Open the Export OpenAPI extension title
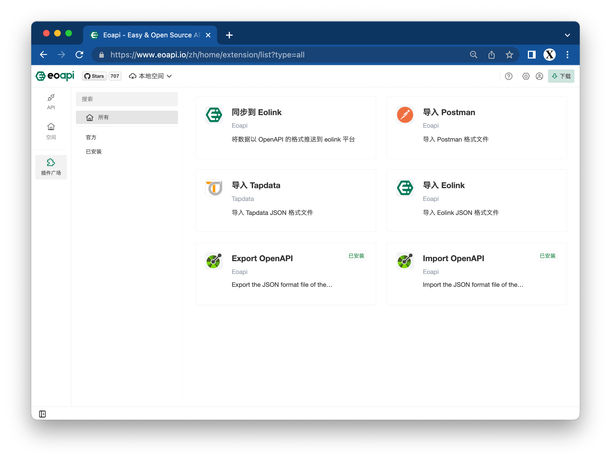The image size is (611, 461). click(x=262, y=258)
